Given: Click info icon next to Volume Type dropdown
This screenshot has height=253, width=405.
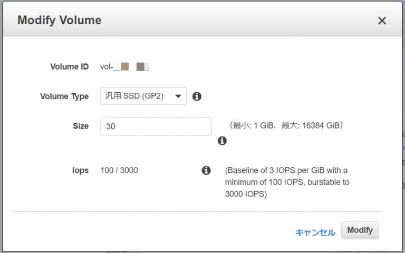Looking at the screenshot, I should pyautogui.click(x=197, y=96).
